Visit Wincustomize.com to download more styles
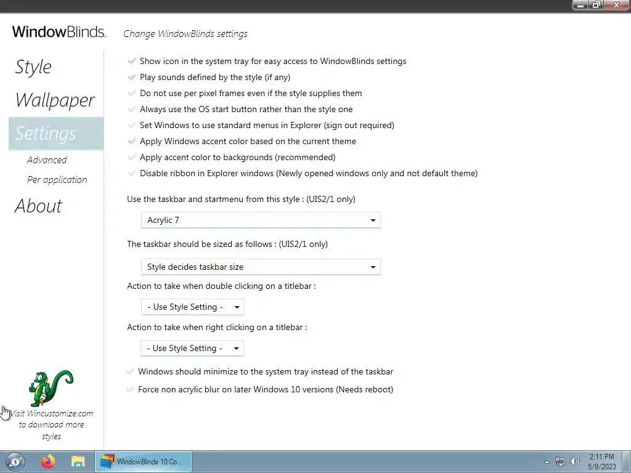This screenshot has width=631, height=473. [x=51, y=425]
